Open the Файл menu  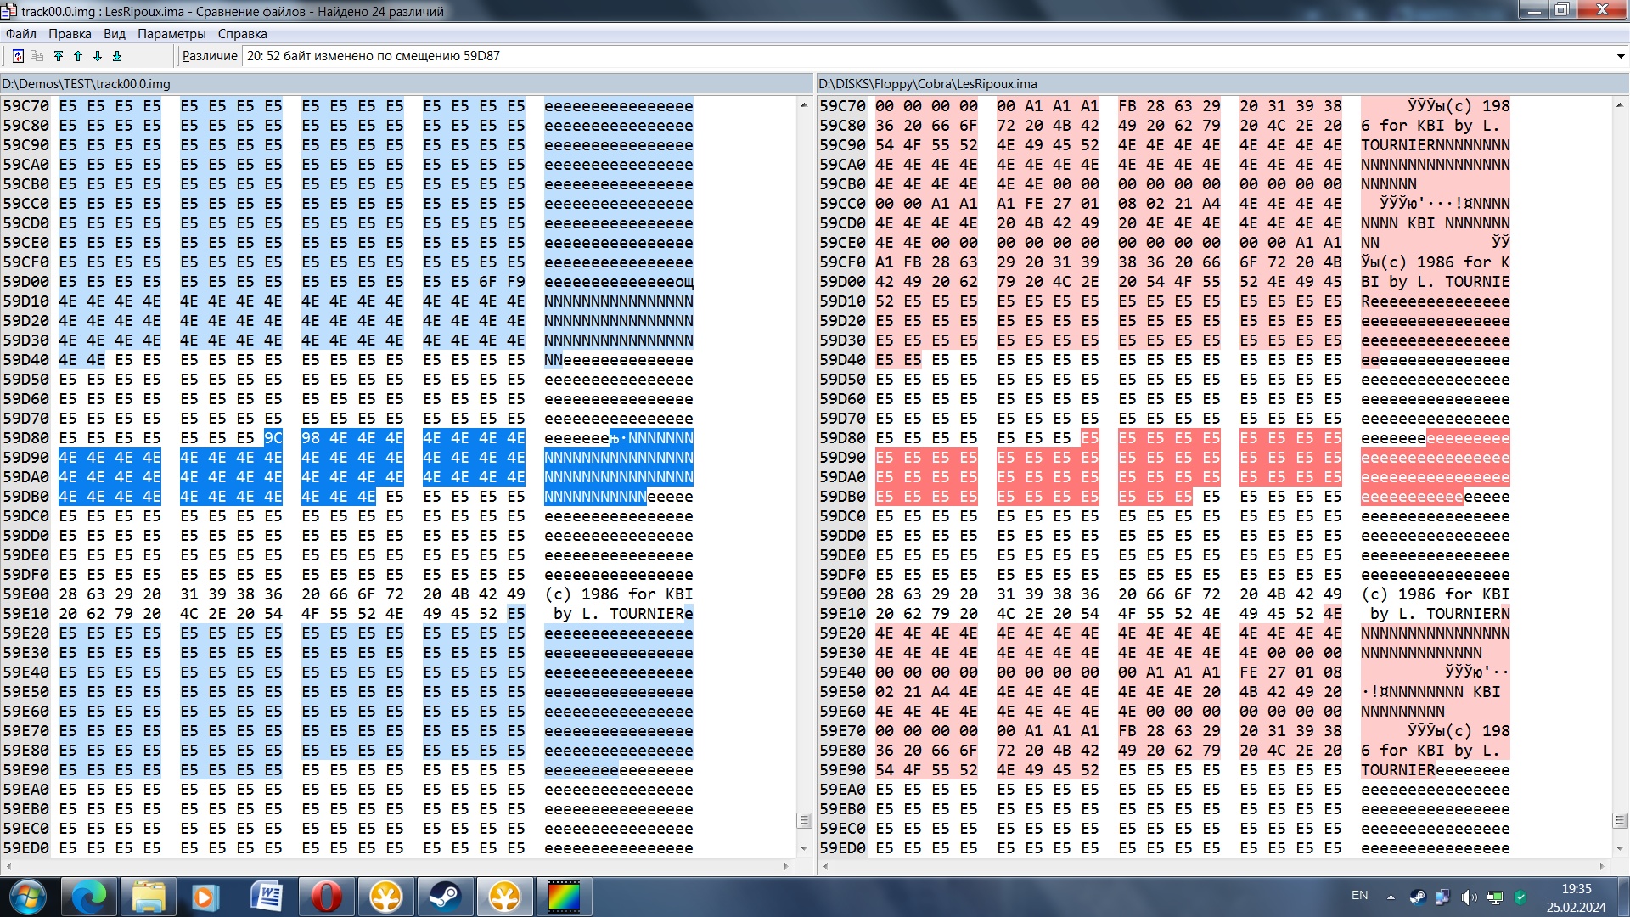(21, 34)
